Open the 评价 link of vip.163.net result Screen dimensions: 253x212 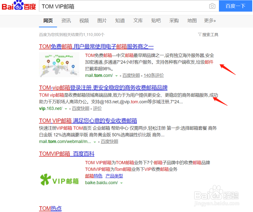(97, 108)
